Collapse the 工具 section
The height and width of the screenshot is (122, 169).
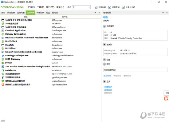[104, 81]
